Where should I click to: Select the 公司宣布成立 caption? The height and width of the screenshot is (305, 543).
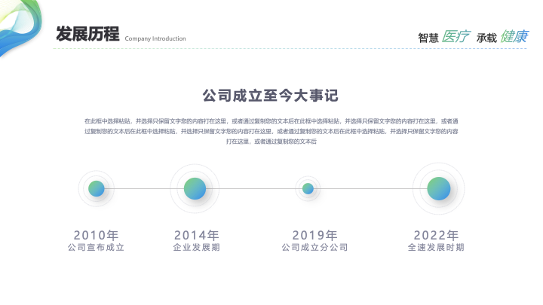(x=96, y=248)
